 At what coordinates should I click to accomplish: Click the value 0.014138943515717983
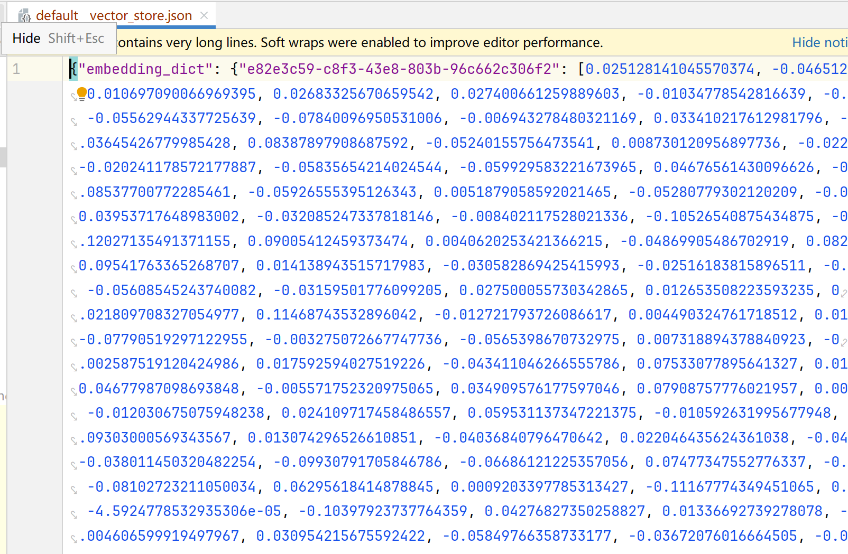[341, 266]
